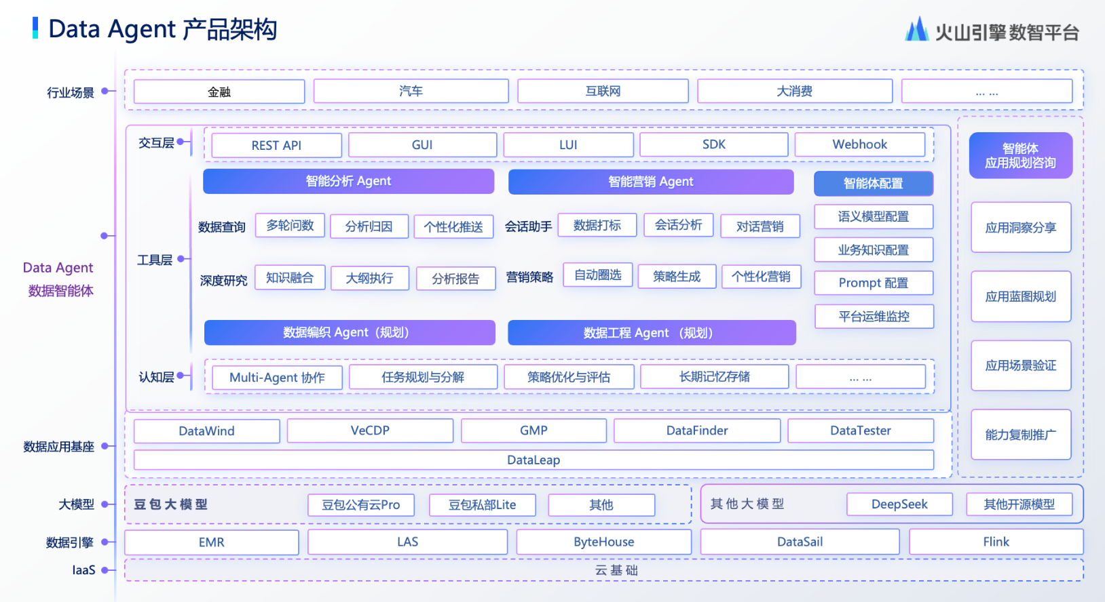The width and height of the screenshot is (1105, 602).
Task: Click the 豆包大模型 heading
Action: pyautogui.click(x=170, y=504)
